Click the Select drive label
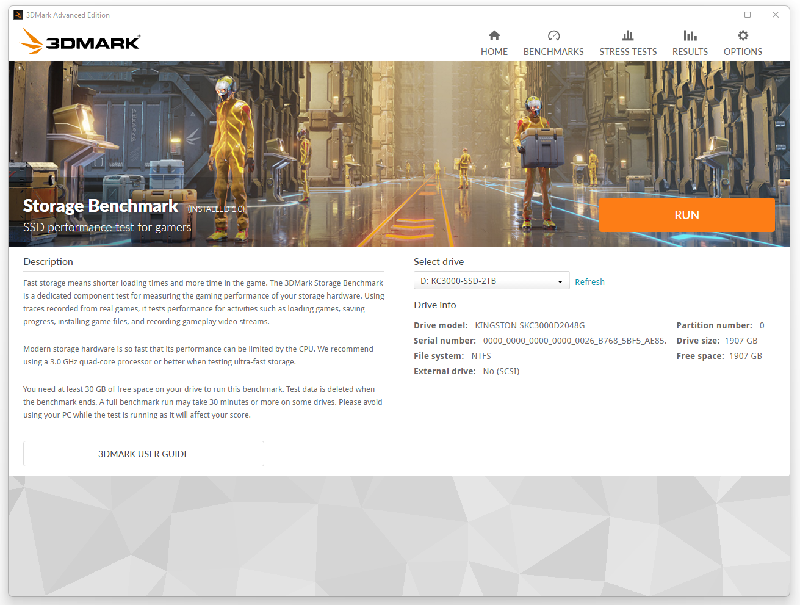The height and width of the screenshot is (605, 800). [x=439, y=261]
